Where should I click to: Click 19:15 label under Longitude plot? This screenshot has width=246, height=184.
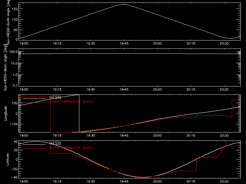[57, 135]
